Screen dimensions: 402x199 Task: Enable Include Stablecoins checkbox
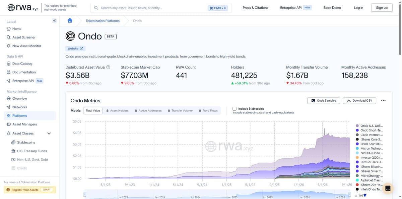click(234, 109)
